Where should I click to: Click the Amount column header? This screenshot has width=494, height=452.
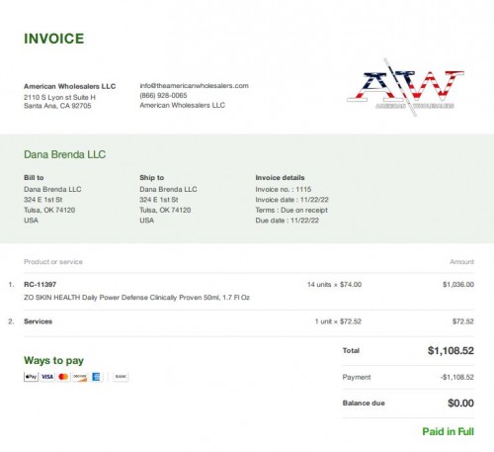461,262
